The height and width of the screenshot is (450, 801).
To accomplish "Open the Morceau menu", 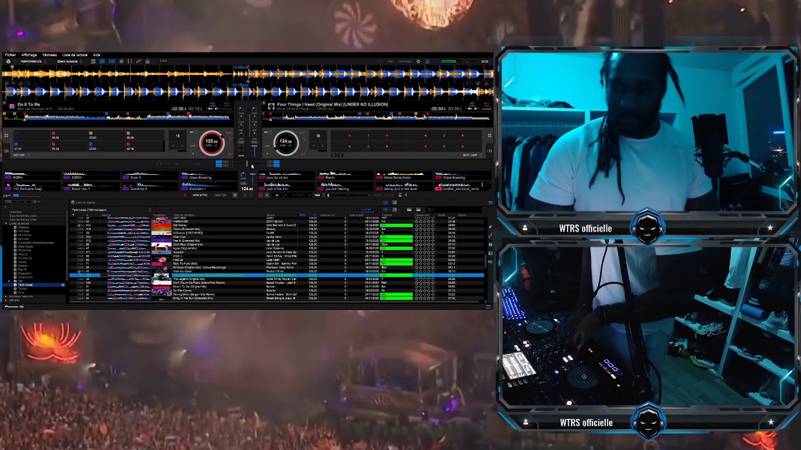I will click(x=49, y=55).
